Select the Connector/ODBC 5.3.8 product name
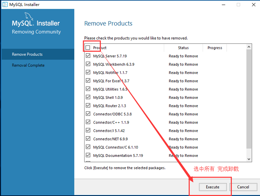 pyautogui.click(x=112, y=114)
